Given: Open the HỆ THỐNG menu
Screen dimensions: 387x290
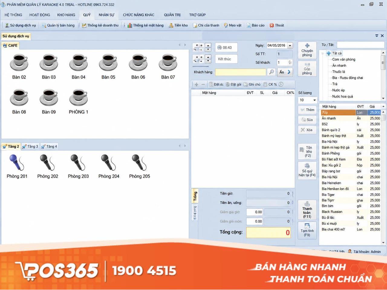Looking at the screenshot, I should 13,15.
